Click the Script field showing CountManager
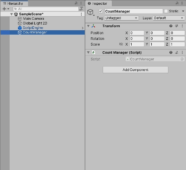Image resolution: width=186 pixels, height=170 pixels. pyautogui.click(x=155, y=59)
